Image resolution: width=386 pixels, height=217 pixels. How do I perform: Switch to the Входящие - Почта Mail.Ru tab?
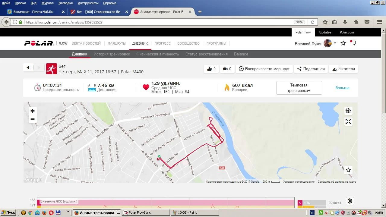(36, 12)
